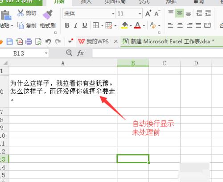Select column C header
The width and height of the screenshot is (223, 182).
click(165, 63)
